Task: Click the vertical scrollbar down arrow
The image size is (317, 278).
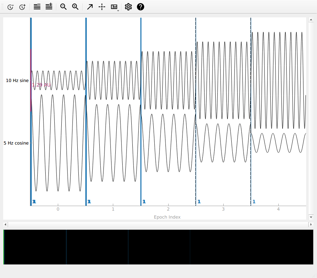Action: click(x=310, y=217)
